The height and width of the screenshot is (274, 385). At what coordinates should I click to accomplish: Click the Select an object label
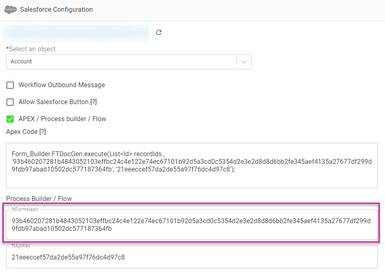31,49
